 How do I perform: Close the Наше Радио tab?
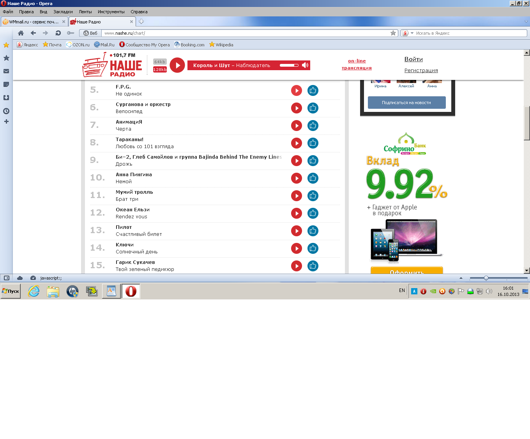[131, 22]
